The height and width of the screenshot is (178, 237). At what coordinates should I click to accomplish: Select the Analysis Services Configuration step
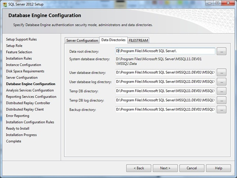pyautogui.click(x=30, y=90)
